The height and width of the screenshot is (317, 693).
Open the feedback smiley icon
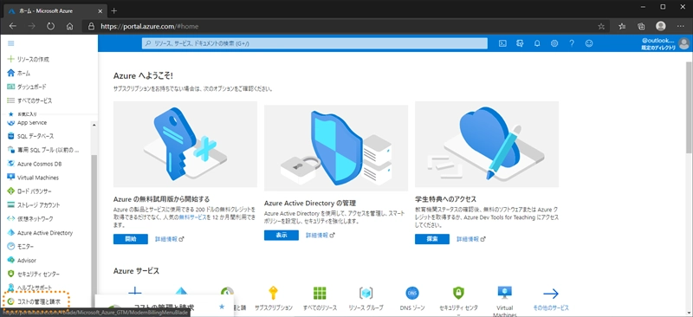(x=589, y=43)
